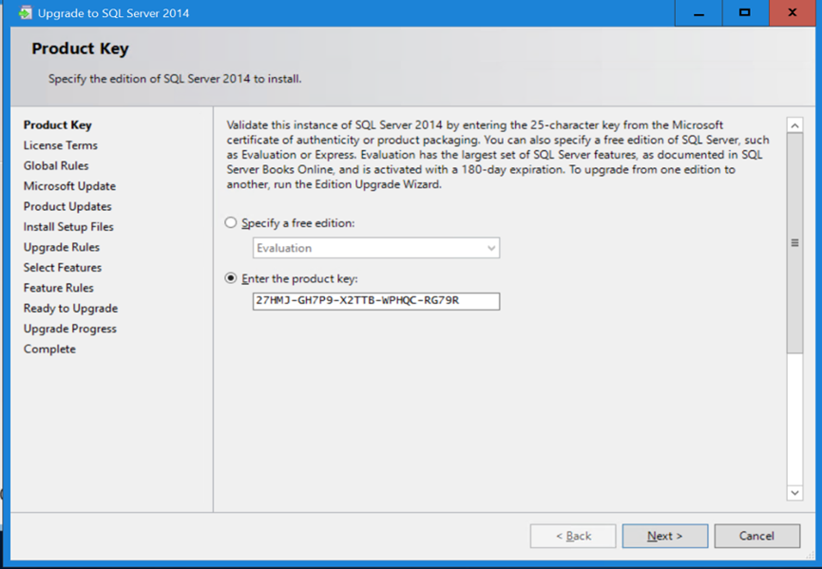This screenshot has width=822, height=569.
Task: Select Upgrade Rules in the step list
Action: [62, 247]
